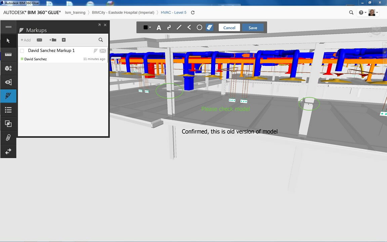Save the current markup
The height and width of the screenshot is (242, 387).
(x=253, y=28)
